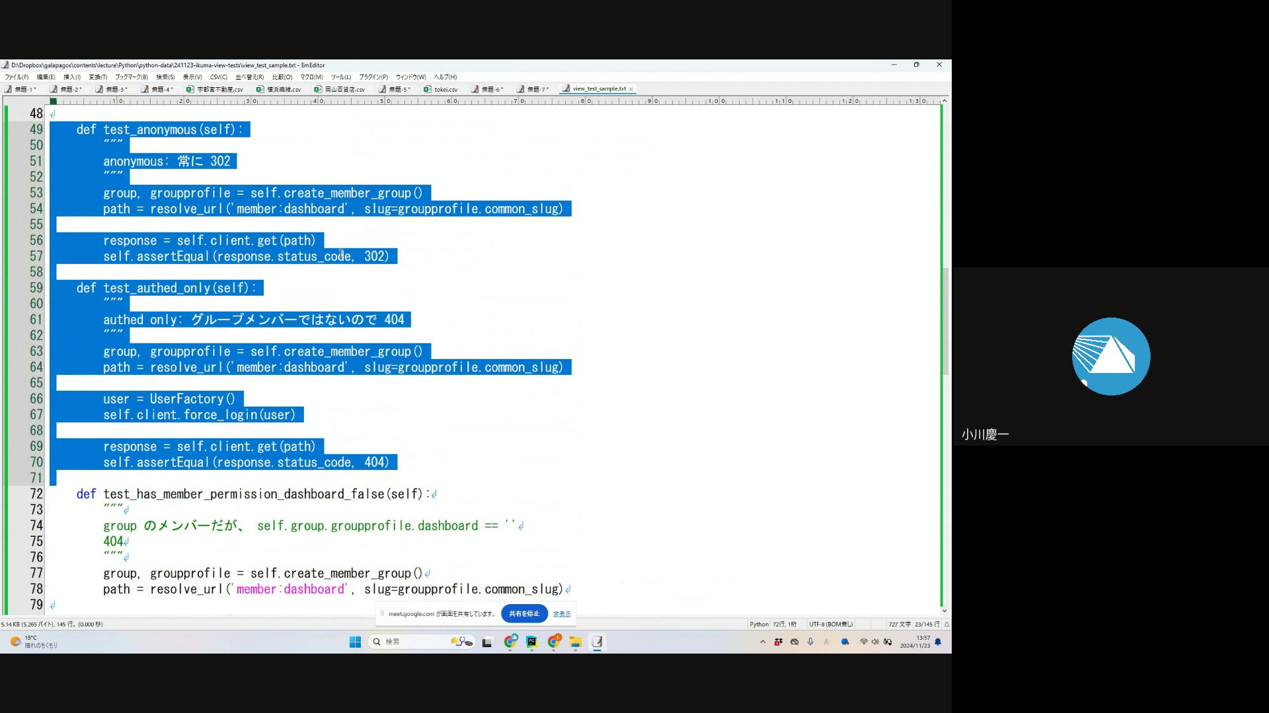Switch to the 宇都宮不動産.csv tab
Screen dimensions: 1269x713
coord(219,89)
